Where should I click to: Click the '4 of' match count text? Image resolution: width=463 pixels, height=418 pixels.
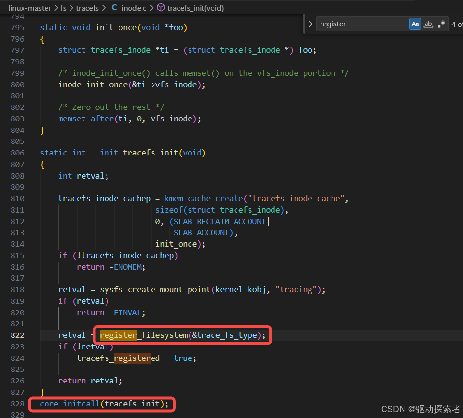457,24
